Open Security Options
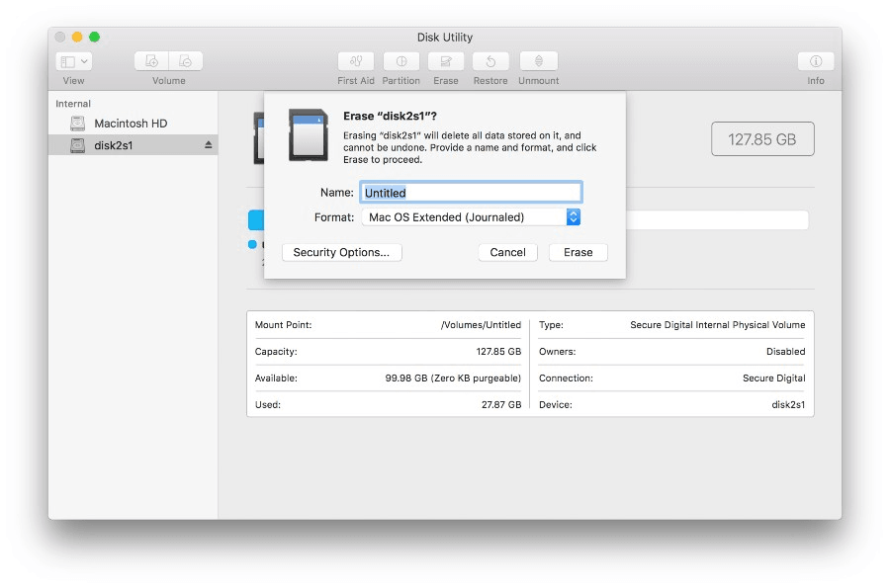 341,252
